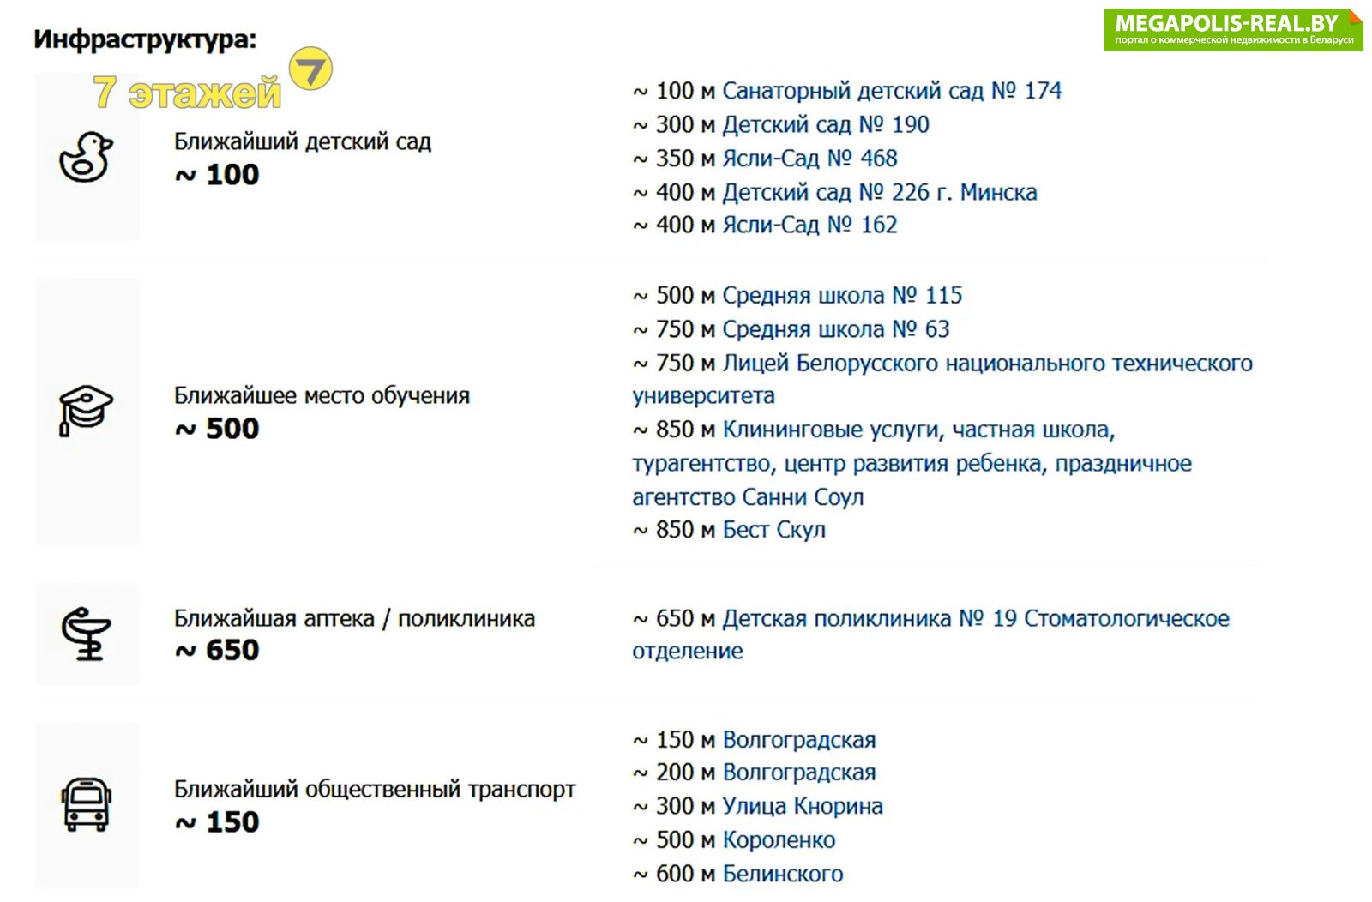
Task: Open Детский сад № 226 г. Минска
Action: (880, 192)
